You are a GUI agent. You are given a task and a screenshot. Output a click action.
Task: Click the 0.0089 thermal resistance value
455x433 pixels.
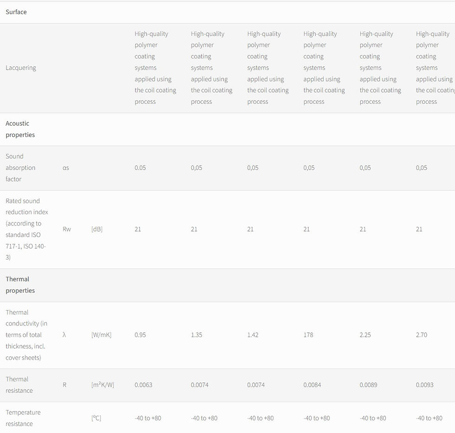click(369, 385)
